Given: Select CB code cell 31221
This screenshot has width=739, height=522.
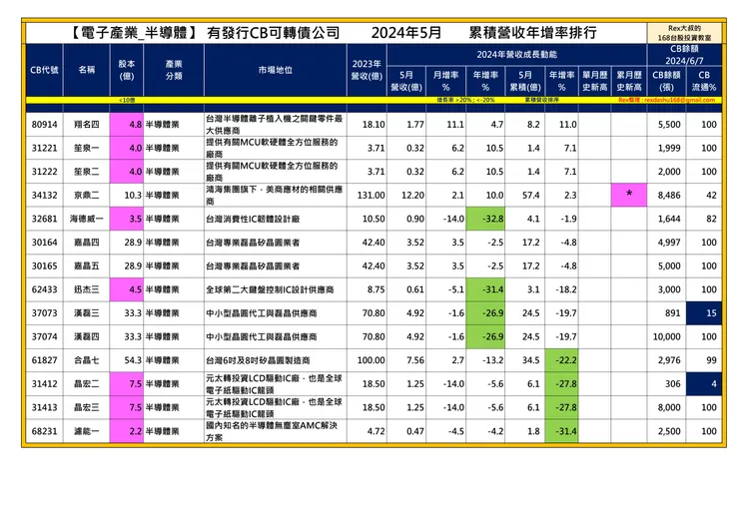Looking at the screenshot, I should 44,148.
